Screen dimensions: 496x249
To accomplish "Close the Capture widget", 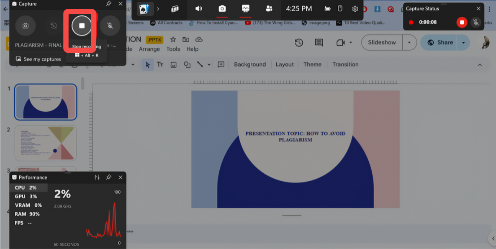I will [x=121, y=4].
